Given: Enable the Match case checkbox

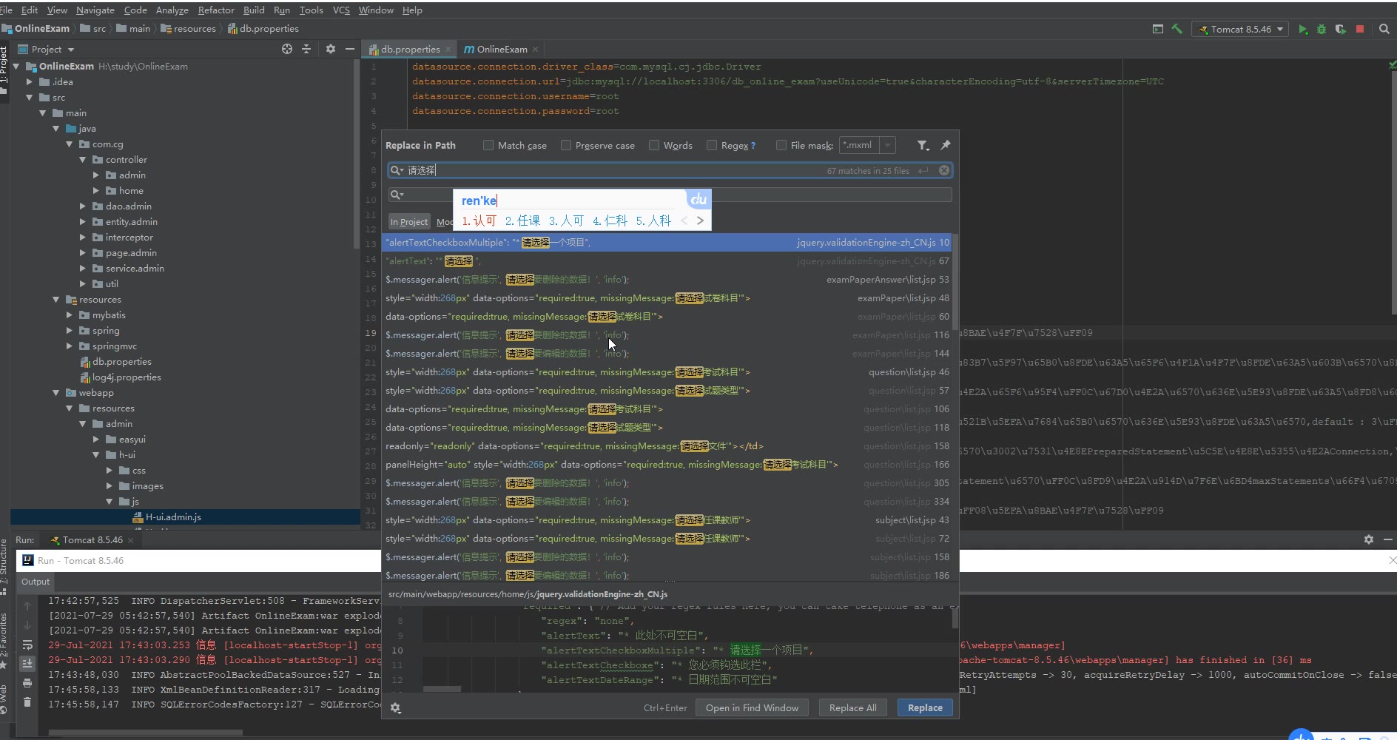Looking at the screenshot, I should (x=488, y=146).
